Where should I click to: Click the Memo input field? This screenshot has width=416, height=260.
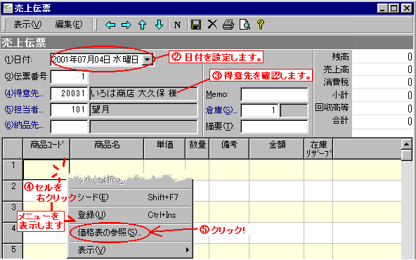(274, 94)
